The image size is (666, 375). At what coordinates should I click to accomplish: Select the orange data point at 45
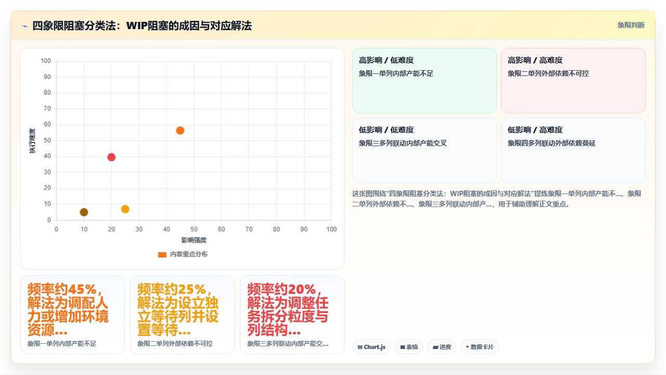[180, 131]
